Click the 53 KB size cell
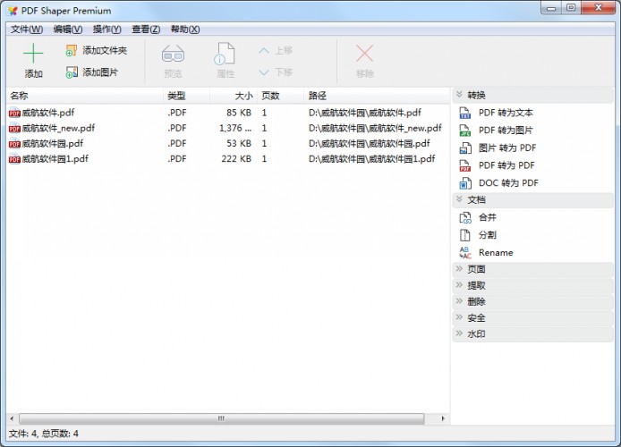The width and height of the screenshot is (621, 447). coord(239,144)
